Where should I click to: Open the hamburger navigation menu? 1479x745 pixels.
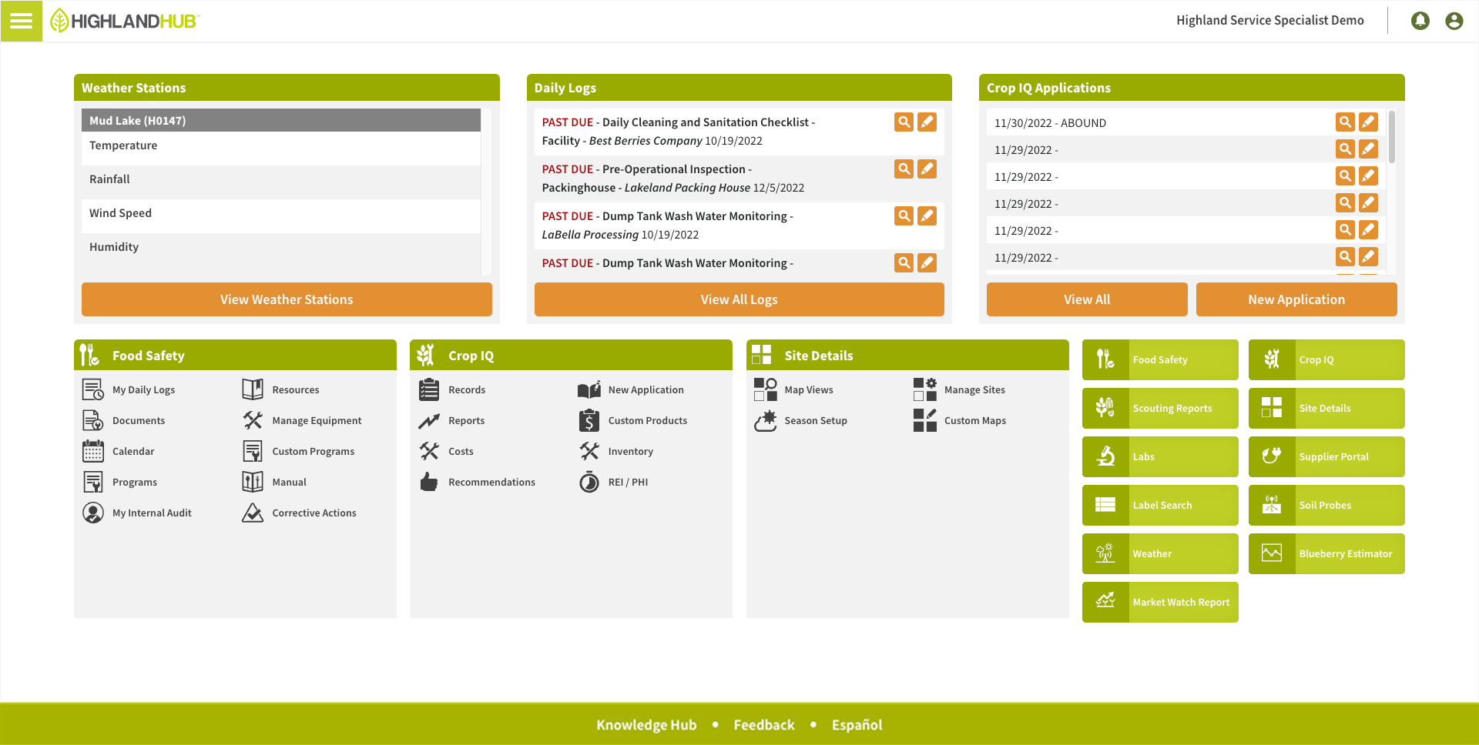click(x=21, y=21)
